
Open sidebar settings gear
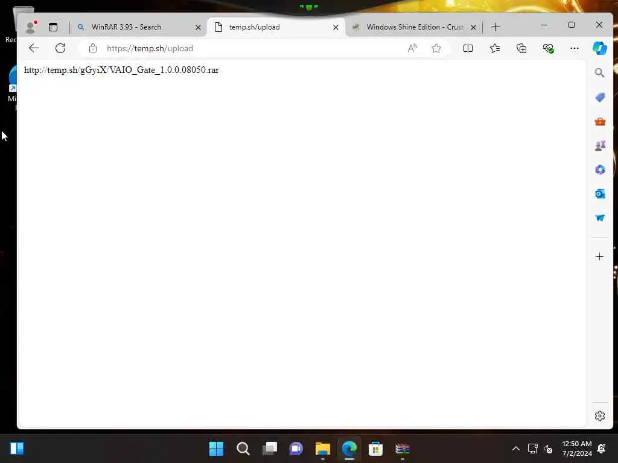point(600,416)
